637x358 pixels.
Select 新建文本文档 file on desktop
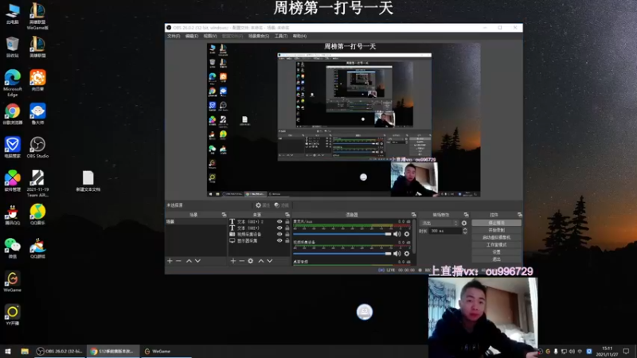(88, 181)
